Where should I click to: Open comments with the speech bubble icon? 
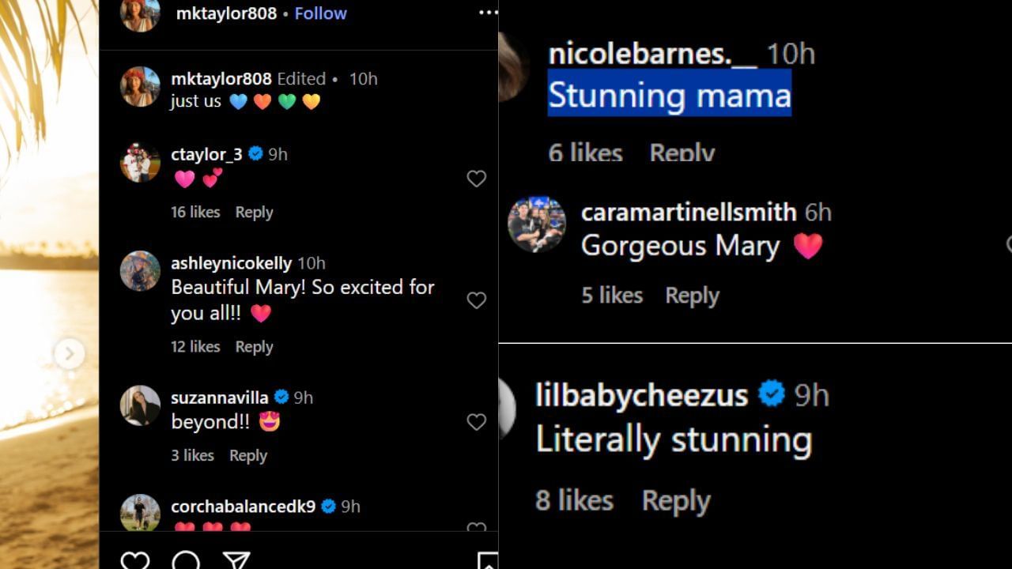[x=186, y=560]
